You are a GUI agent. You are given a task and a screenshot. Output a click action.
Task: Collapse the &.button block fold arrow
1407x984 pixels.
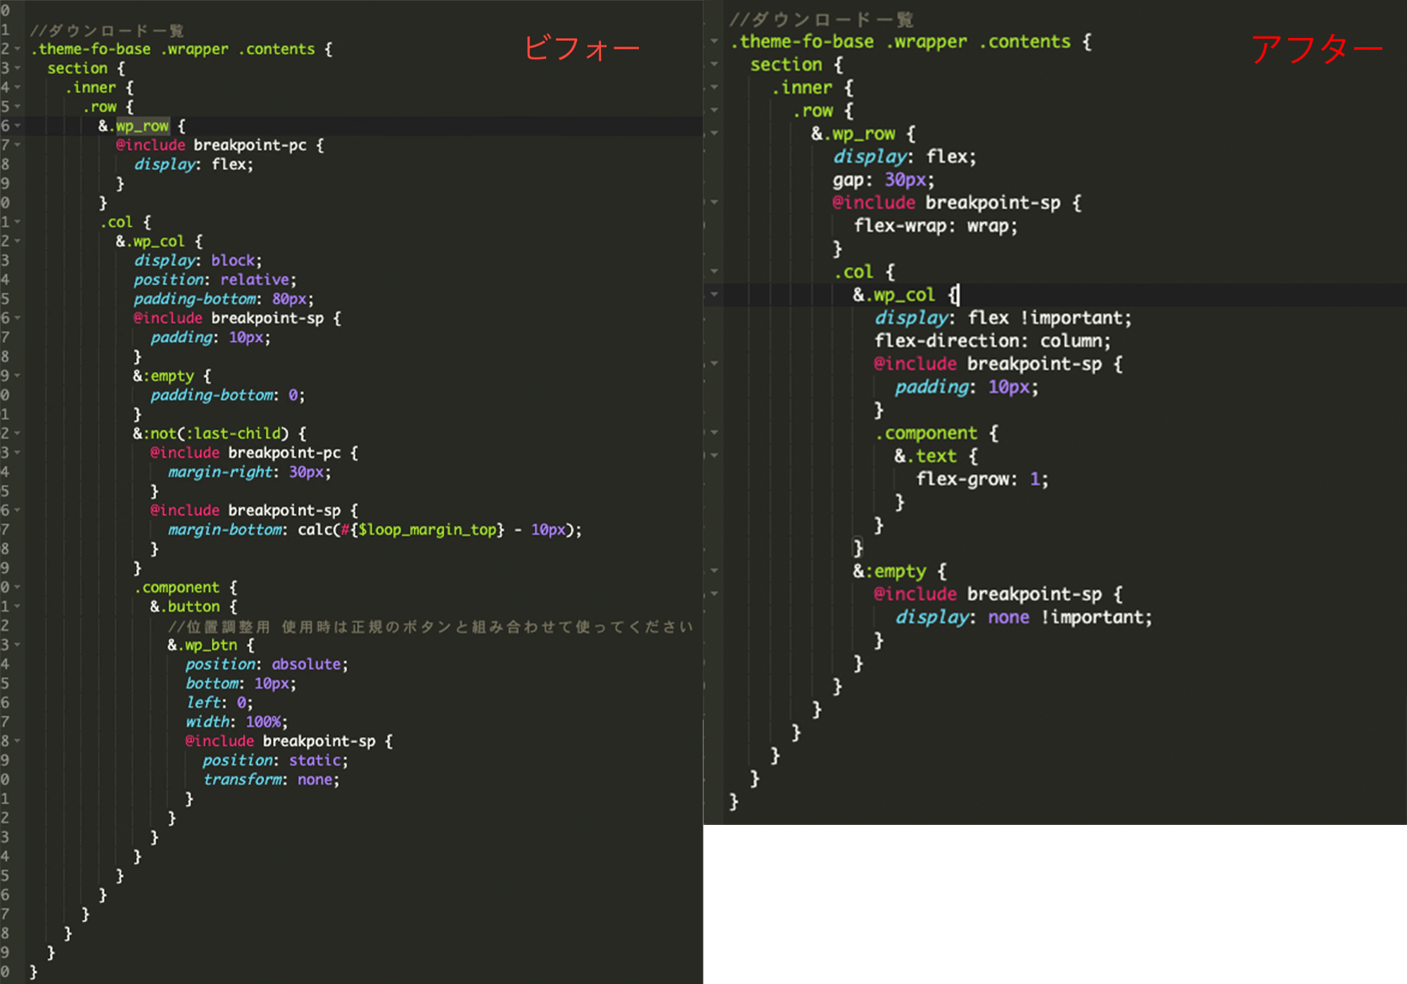coord(17,606)
